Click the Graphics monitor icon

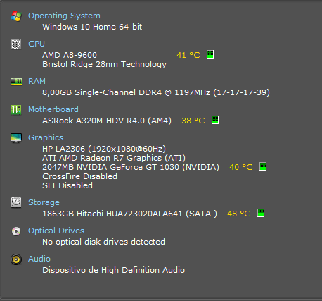pos(16,138)
